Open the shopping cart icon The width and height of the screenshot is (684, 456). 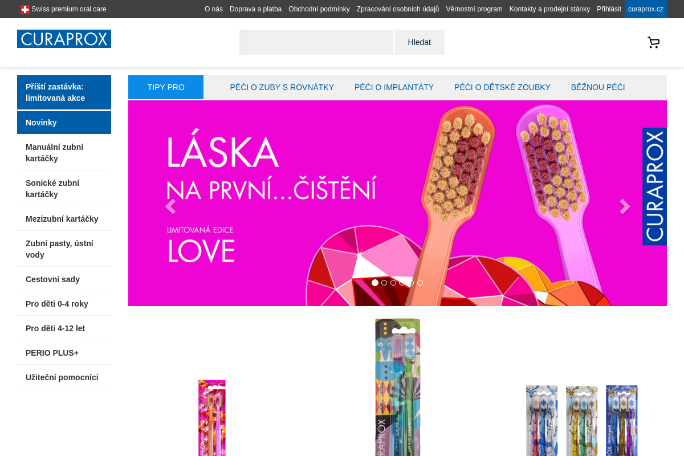click(653, 42)
